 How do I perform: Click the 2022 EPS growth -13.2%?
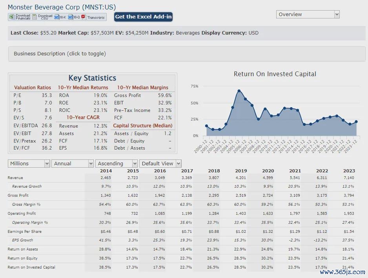click(x=321, y=240)
